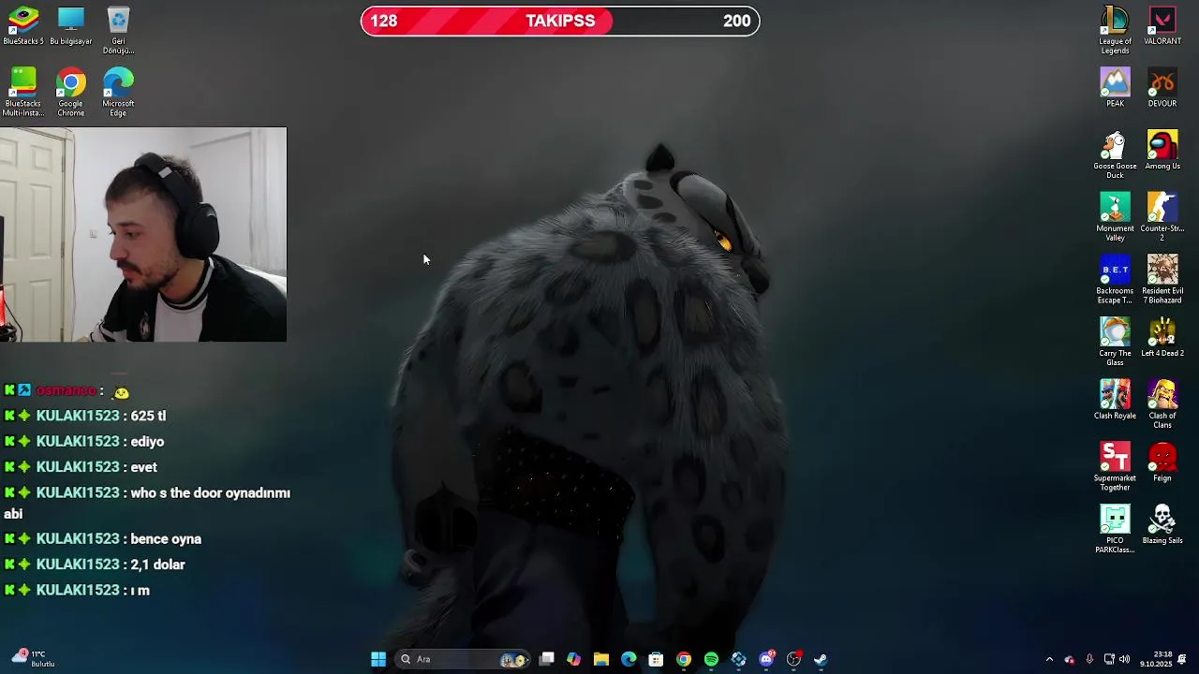Select the League of Legends desktop icon
The width and height of the screenshot is (1199, 674).
pos(1115,30)
